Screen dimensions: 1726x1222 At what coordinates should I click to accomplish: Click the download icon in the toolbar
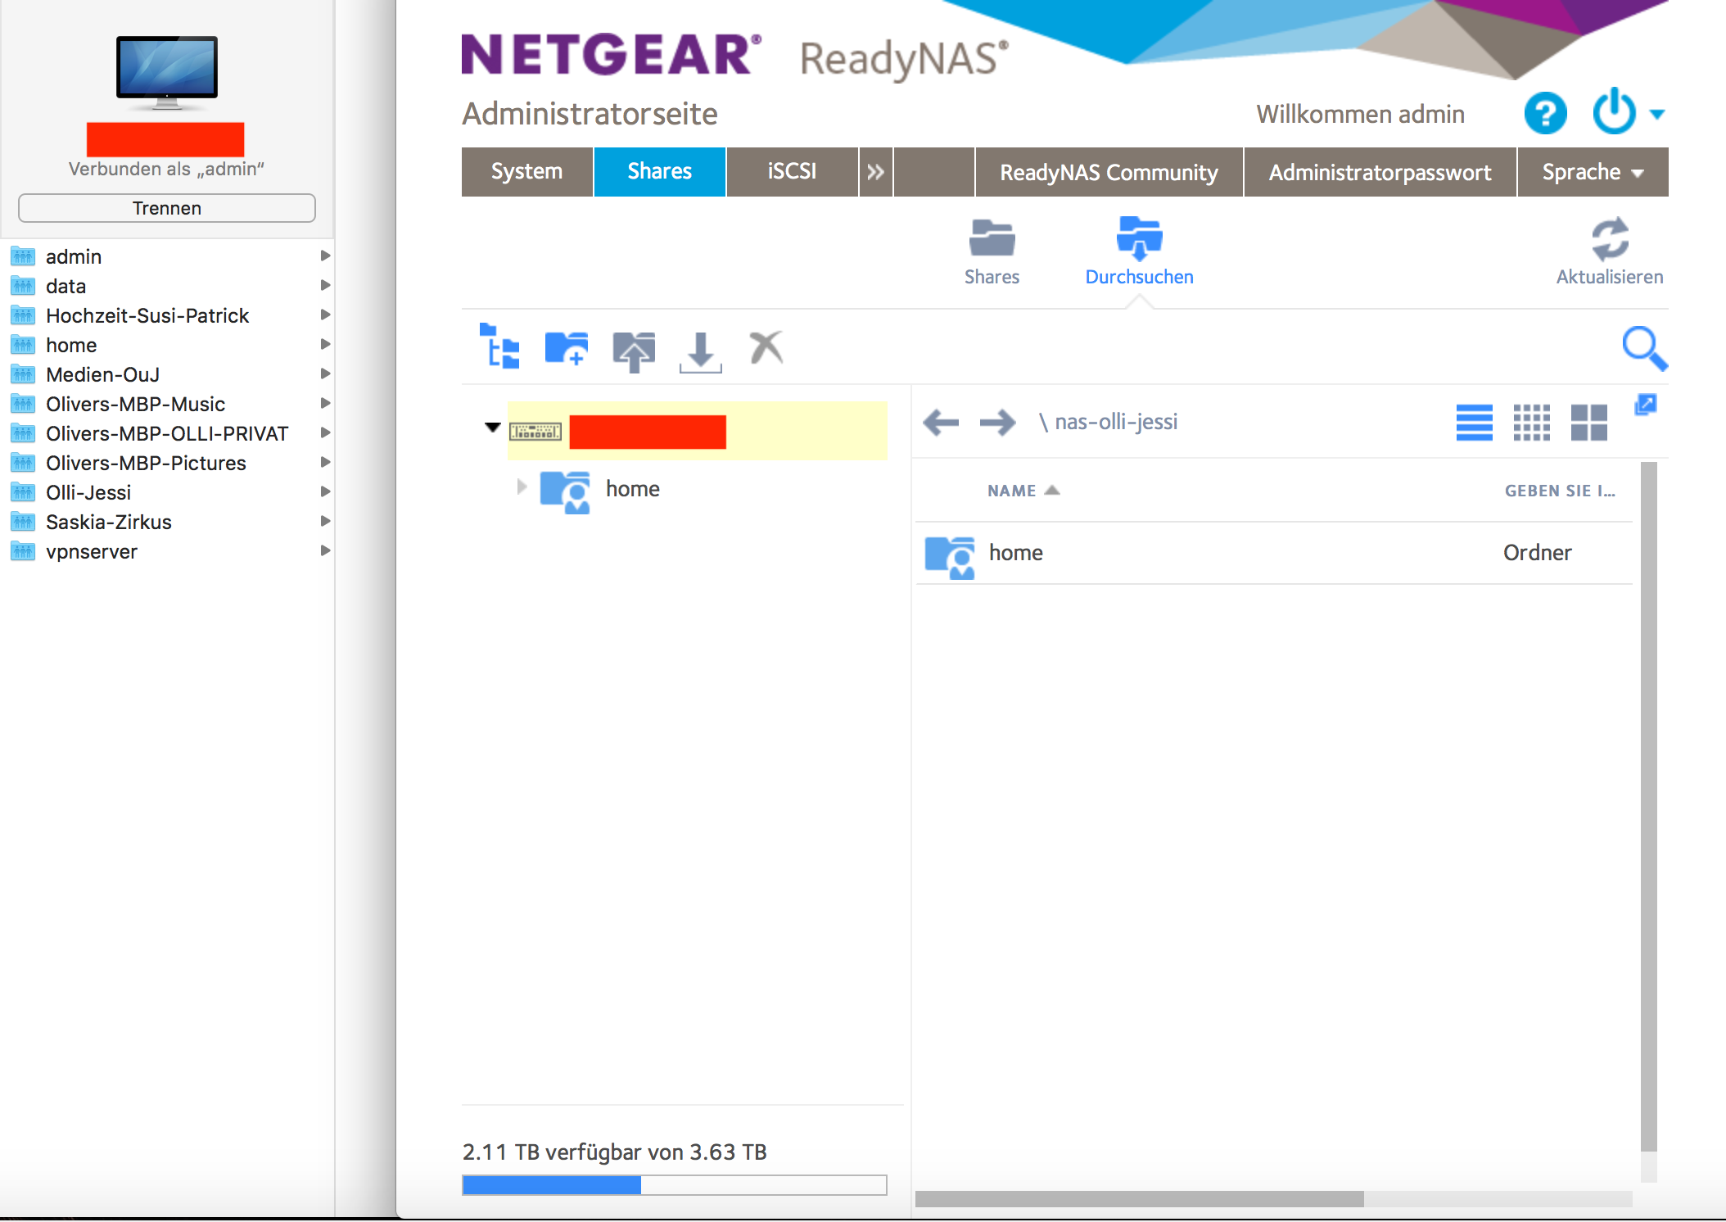(x=700, y=350)
